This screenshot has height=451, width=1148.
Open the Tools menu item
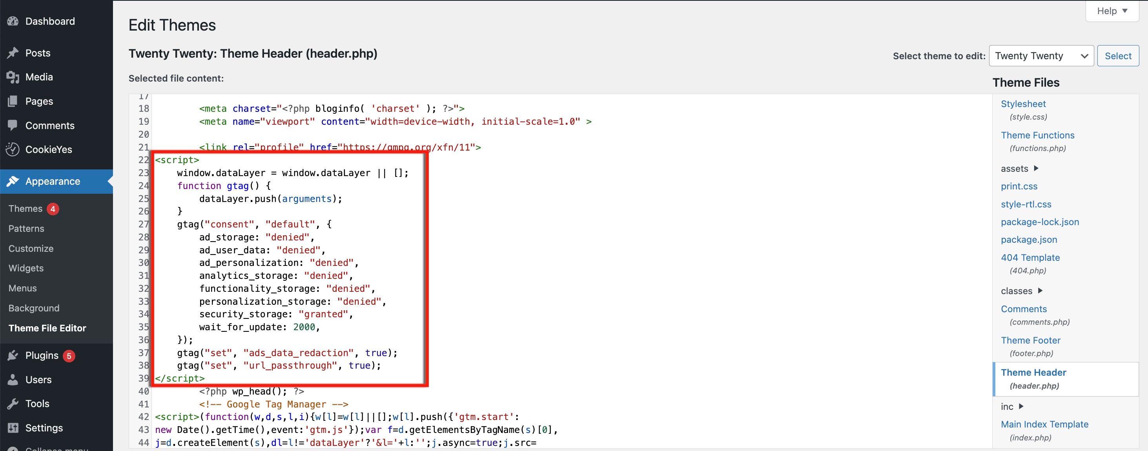click(37, 403)
